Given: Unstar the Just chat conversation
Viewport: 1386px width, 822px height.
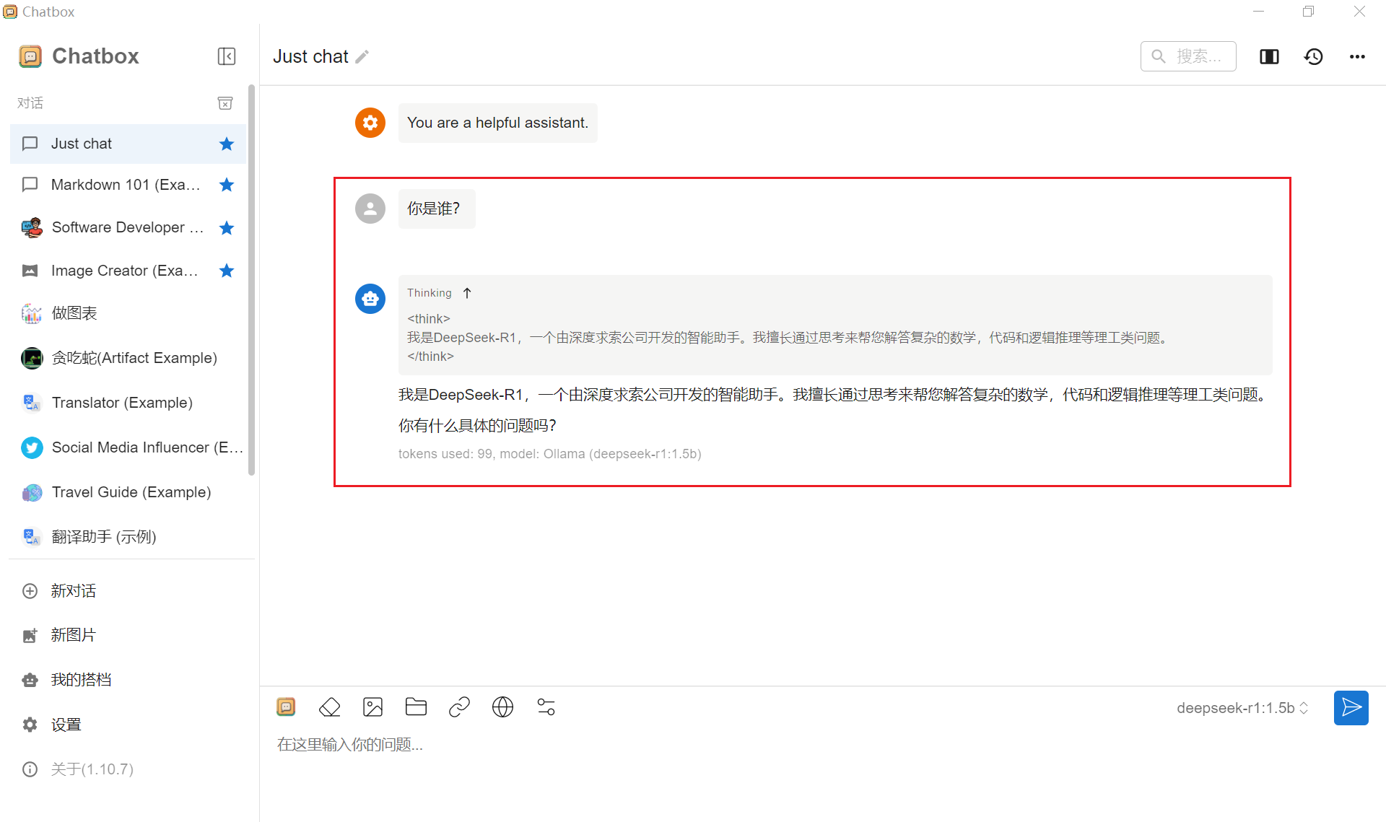Looking at the screenshot, I should (x=227, y=144).
